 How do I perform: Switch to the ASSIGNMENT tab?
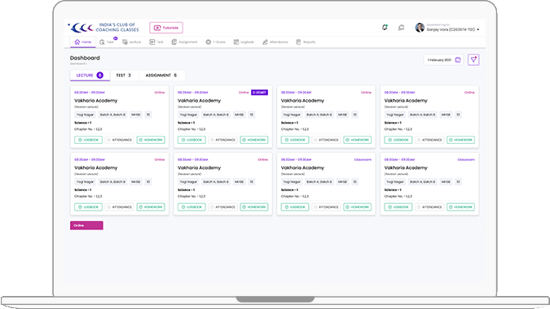161,76
